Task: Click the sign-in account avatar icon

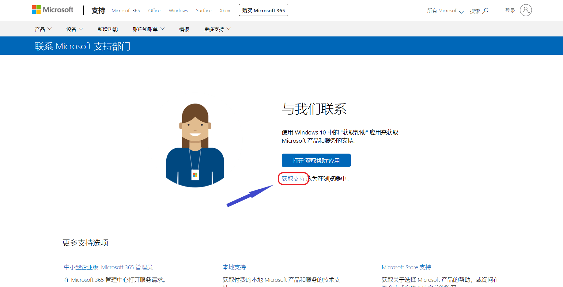Action: 526,10
